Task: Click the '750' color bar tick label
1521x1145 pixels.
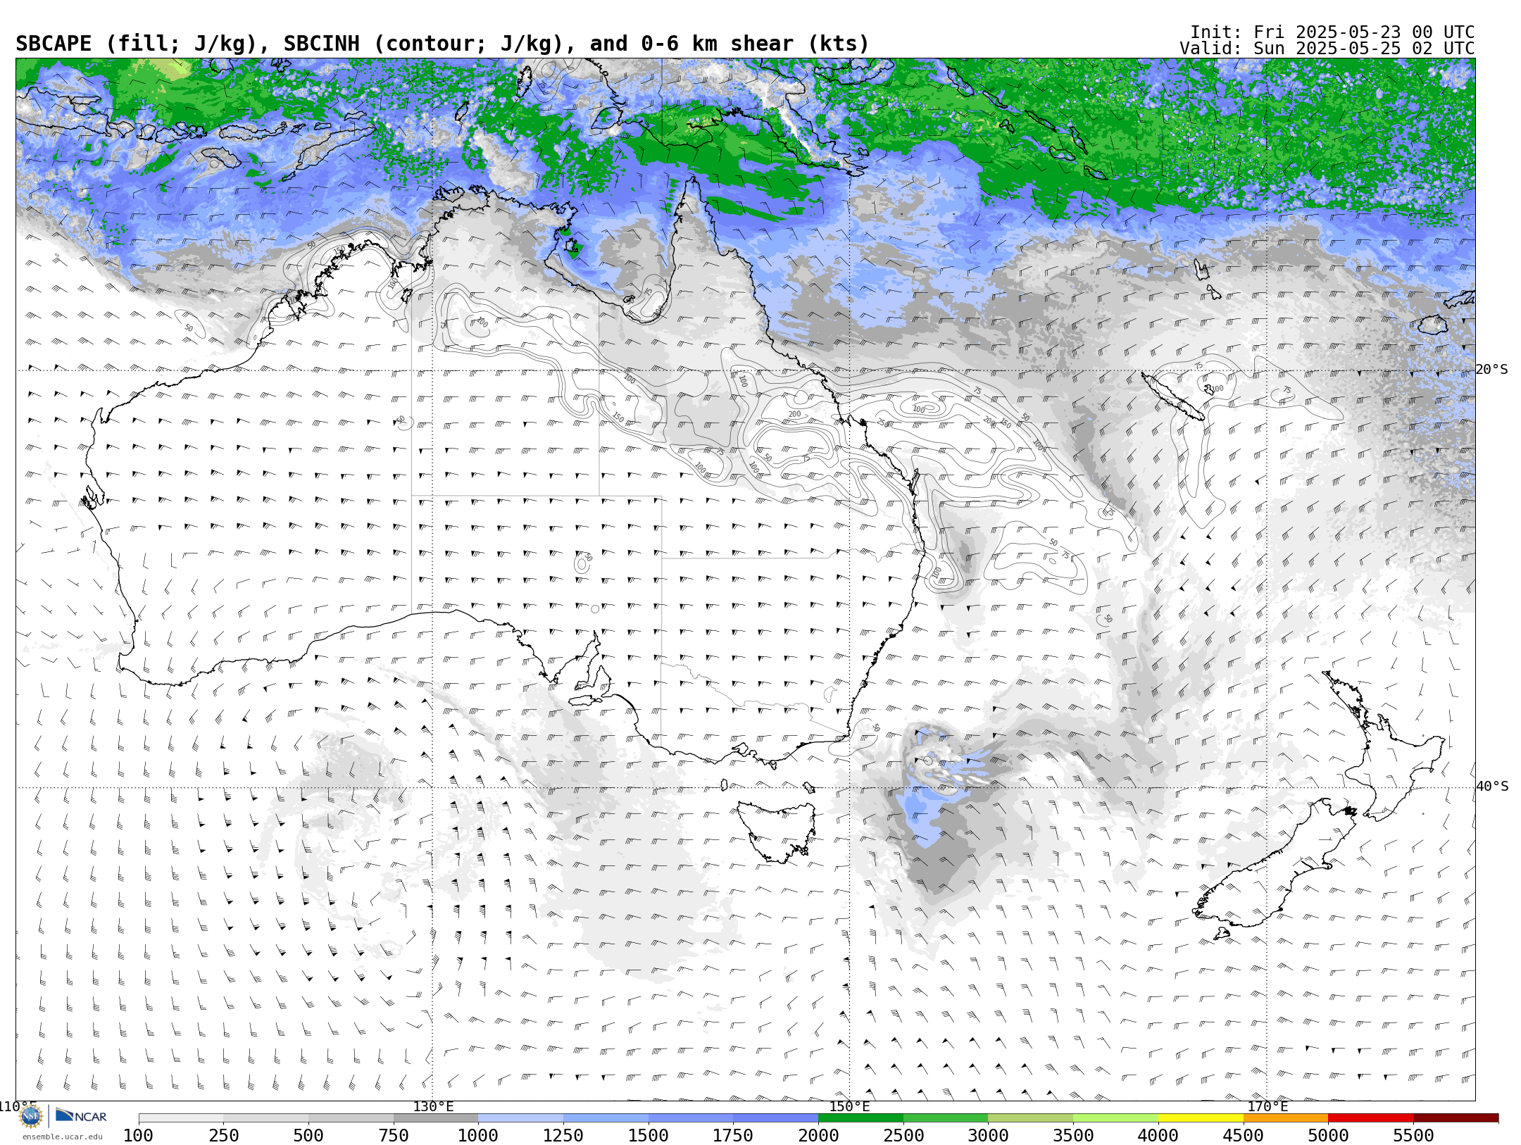Action: (x=394, y=1136)
